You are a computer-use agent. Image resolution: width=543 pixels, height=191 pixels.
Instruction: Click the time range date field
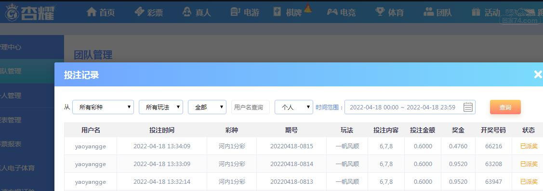[x=410, y=107]
